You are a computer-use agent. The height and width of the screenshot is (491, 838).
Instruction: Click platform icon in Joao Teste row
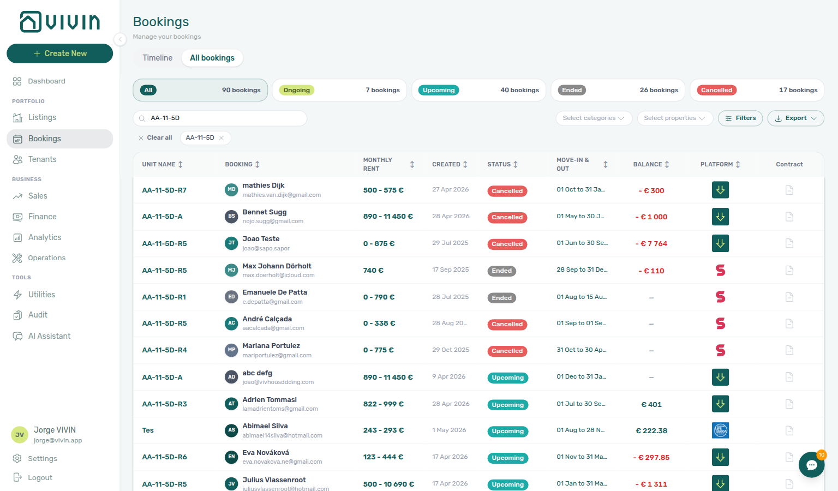pyautogui.click(x=720, y=243)
